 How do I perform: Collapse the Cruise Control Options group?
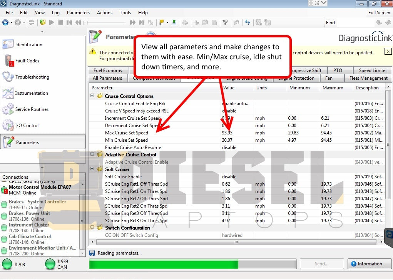(92, 96)
